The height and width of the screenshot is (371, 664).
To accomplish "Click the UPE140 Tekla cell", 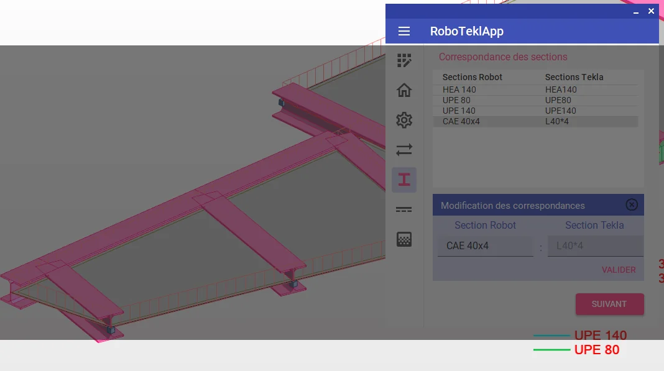I will click(x=560, y=111).
